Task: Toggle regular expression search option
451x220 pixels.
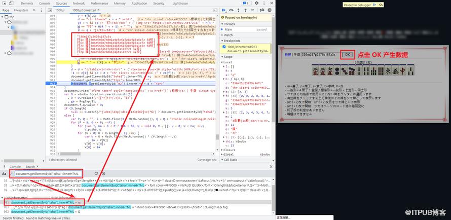Action: coord(12,174)
